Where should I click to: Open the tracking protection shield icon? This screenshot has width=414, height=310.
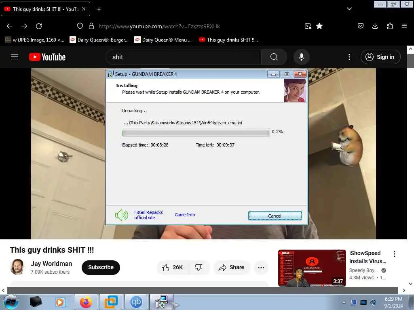[x=80, y=26]
